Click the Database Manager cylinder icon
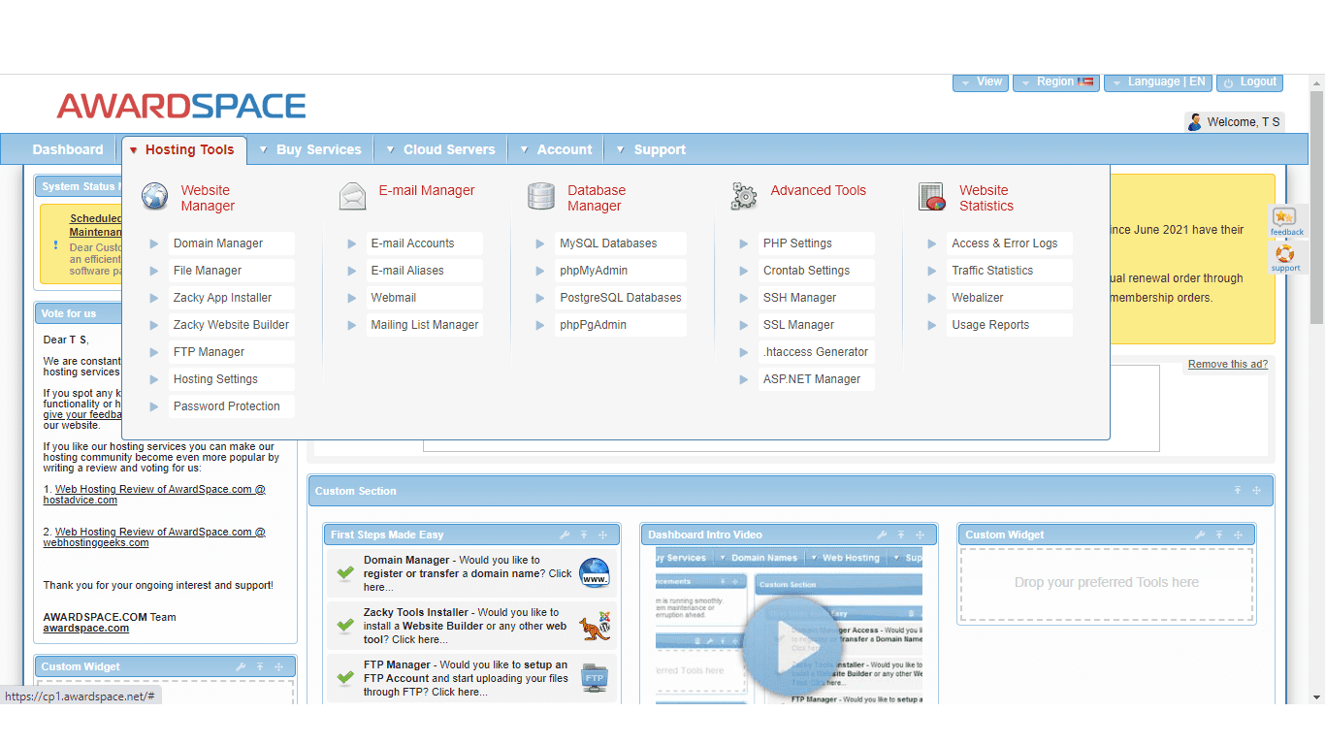Image resolution: width=1325 pixels, height=745 pixels. [541, 197]
